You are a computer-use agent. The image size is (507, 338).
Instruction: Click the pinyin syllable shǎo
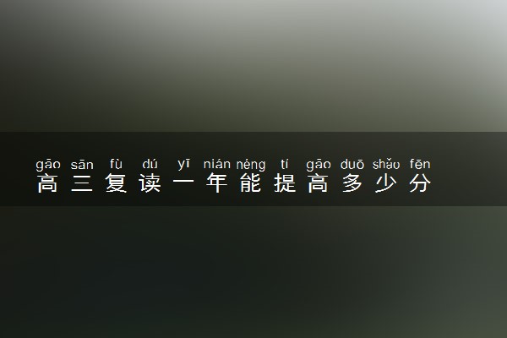[x=386, y=164]
